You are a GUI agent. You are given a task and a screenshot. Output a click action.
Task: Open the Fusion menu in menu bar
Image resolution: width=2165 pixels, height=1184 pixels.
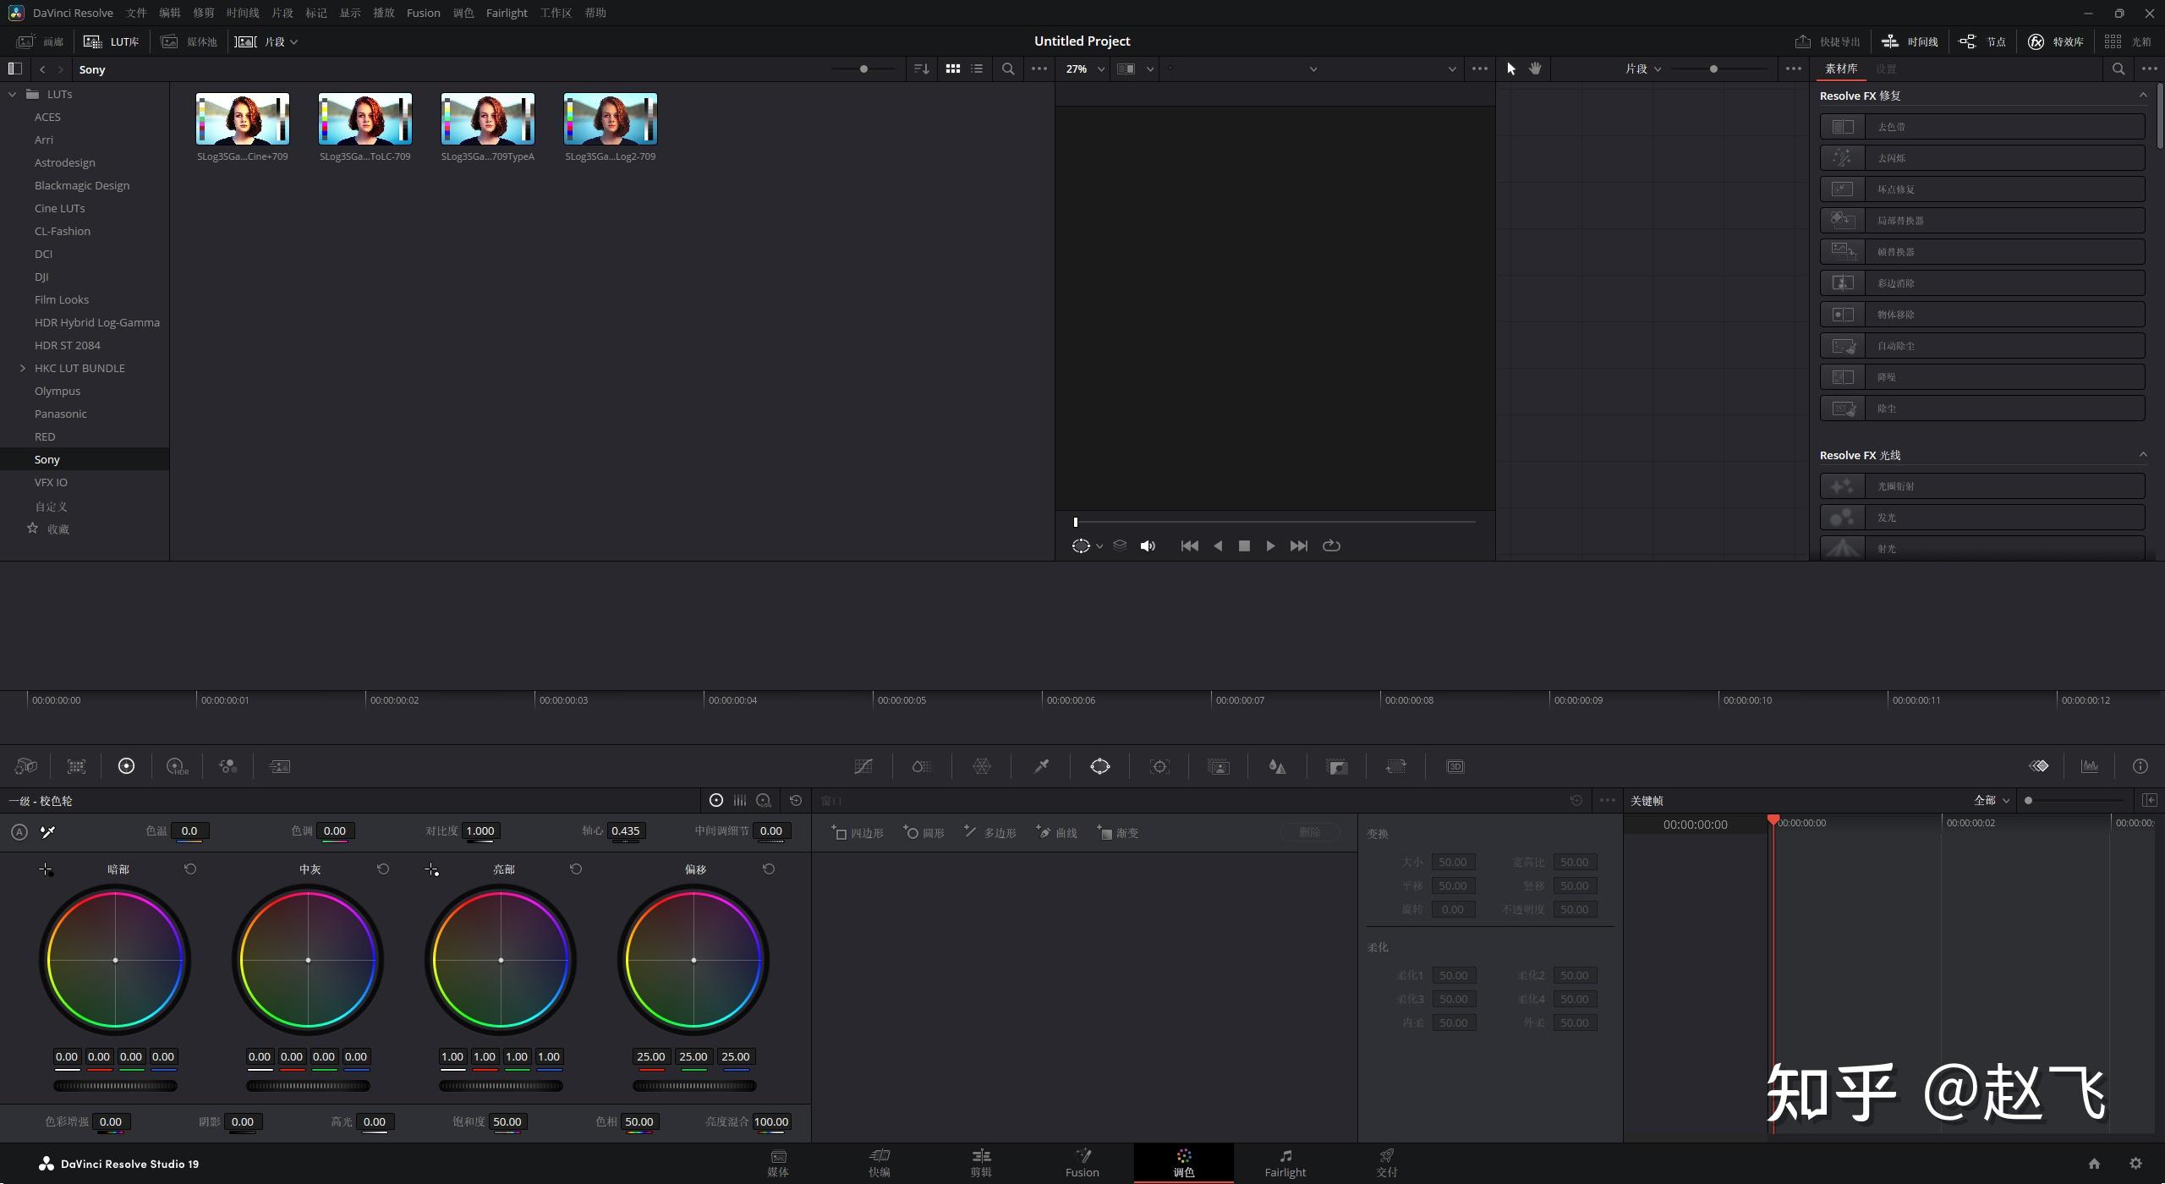pyautogui.click(x=423, y=13)
